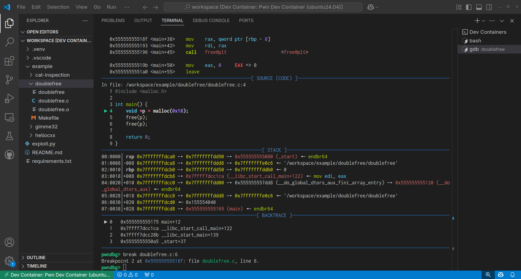Select the bash terminal in the list

click(x=475, y=41)
